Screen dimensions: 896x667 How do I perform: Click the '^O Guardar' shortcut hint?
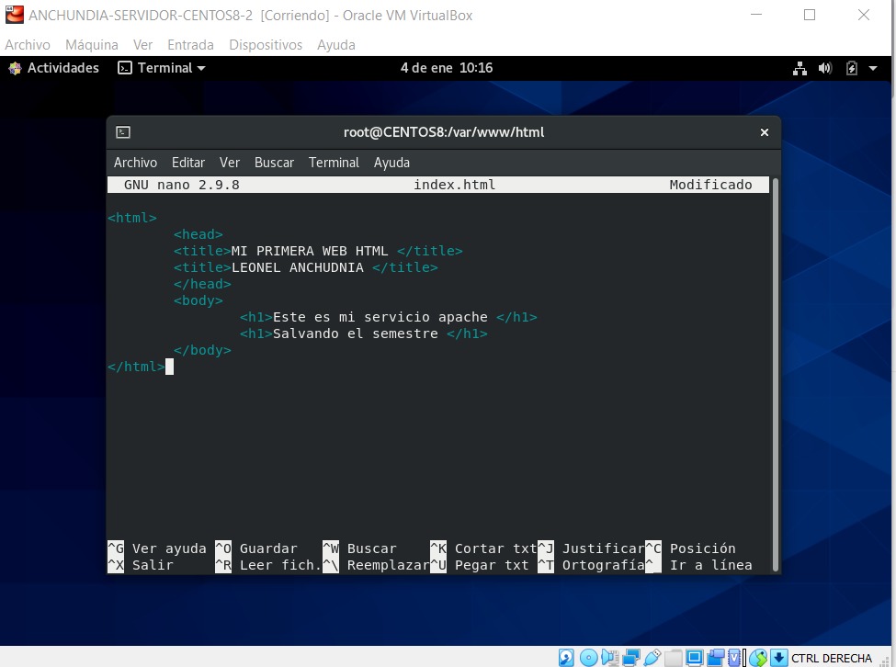point(256,548)
